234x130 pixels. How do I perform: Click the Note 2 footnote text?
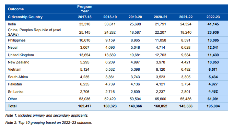[x=49, y=122]
